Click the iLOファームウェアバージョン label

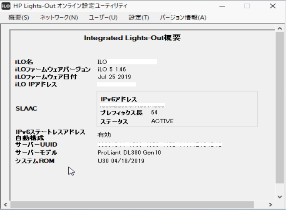tap(53, 69)
